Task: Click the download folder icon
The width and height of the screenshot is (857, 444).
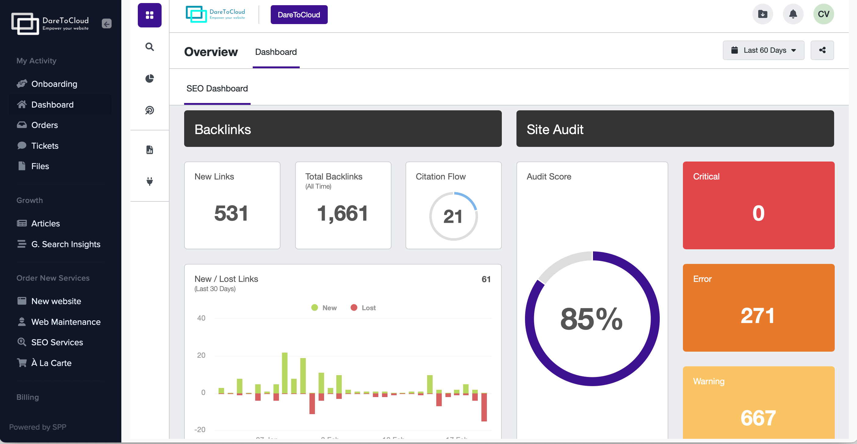Action: point(762,14)
